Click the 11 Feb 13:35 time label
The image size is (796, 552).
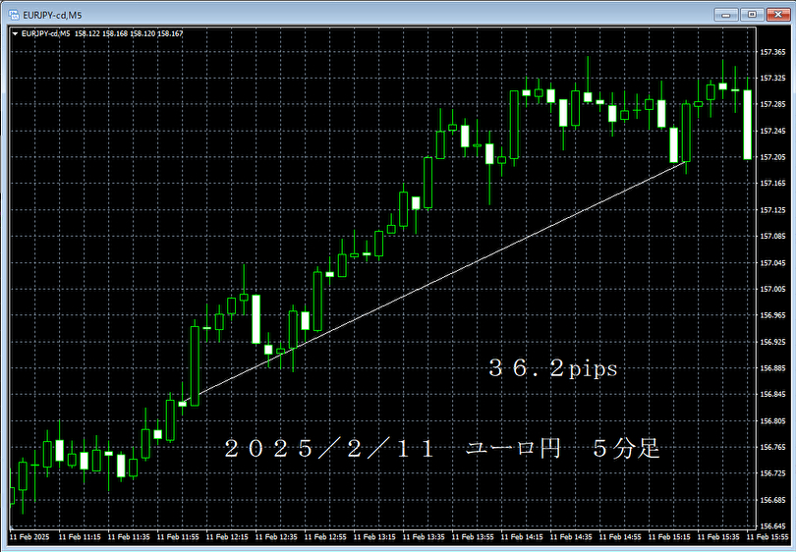coord(424,537)
